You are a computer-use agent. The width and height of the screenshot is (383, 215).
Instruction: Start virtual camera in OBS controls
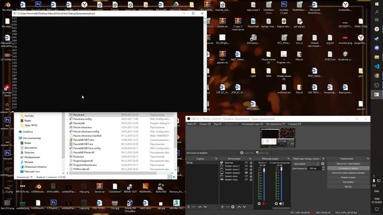point(348,173)
